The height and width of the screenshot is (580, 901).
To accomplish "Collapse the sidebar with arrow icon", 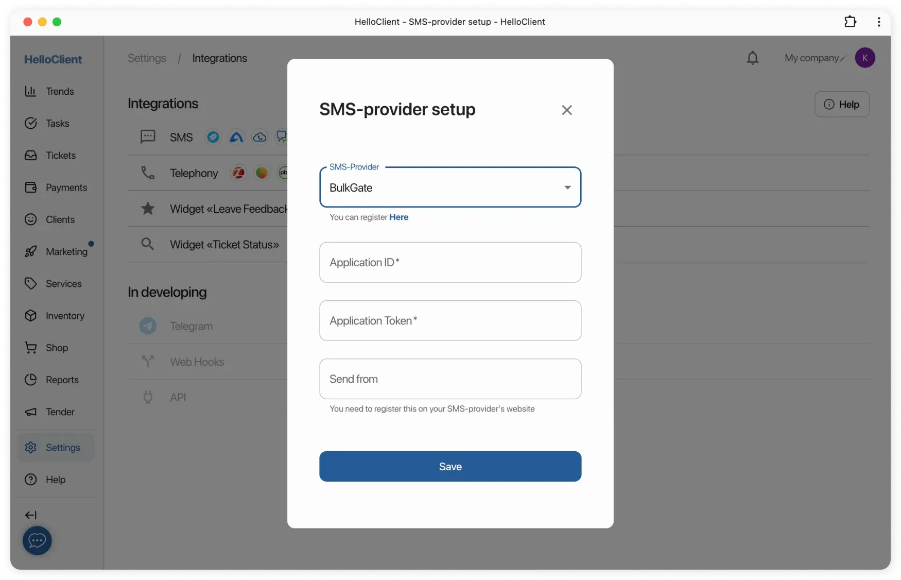I will pos(31,515).
